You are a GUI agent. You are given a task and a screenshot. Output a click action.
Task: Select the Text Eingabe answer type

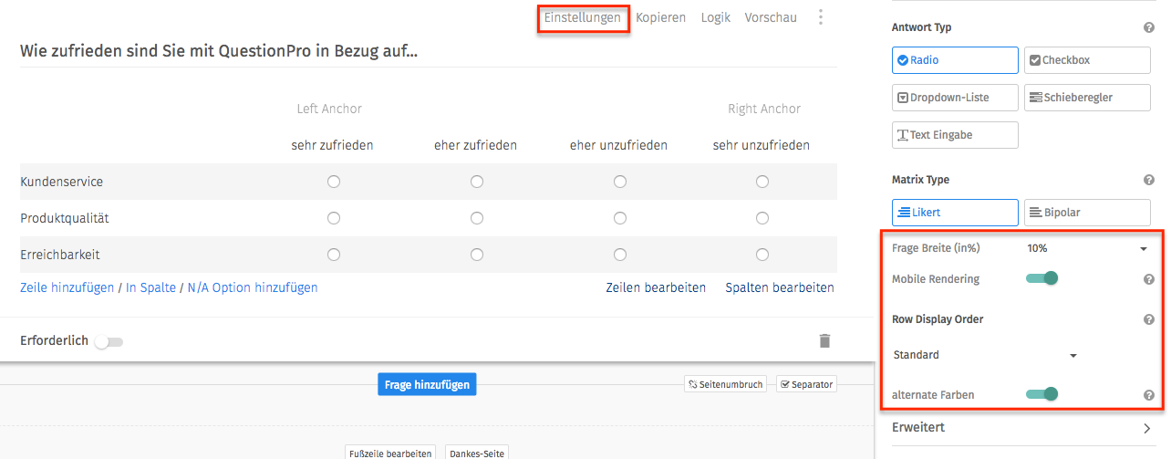pyautogui.click(x=955, y=135)
